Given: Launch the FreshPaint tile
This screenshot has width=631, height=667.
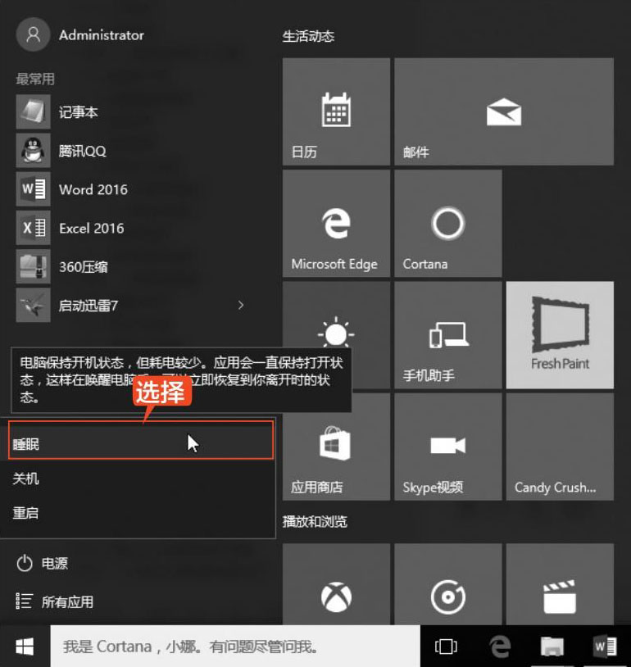Looking at the screenshot, I should 560,335.
